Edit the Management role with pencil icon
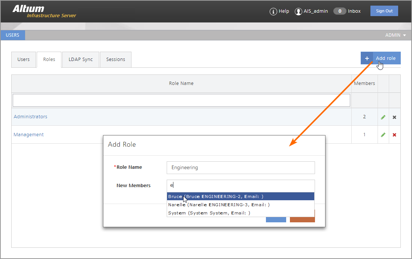The image size is (412, 259). pos(383,135)
